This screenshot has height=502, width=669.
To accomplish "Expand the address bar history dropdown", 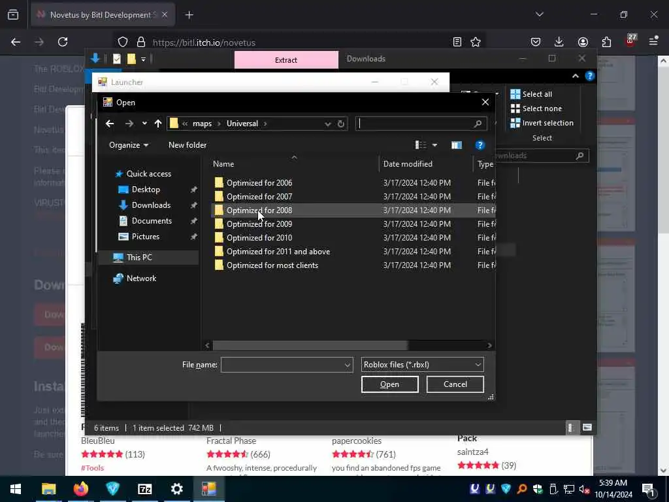I will pos(327,124).
